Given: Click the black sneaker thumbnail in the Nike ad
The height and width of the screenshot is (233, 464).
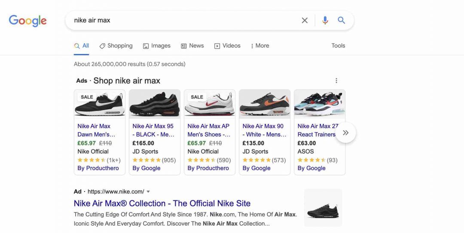Looking at the screenshot, I should point(323,208).
